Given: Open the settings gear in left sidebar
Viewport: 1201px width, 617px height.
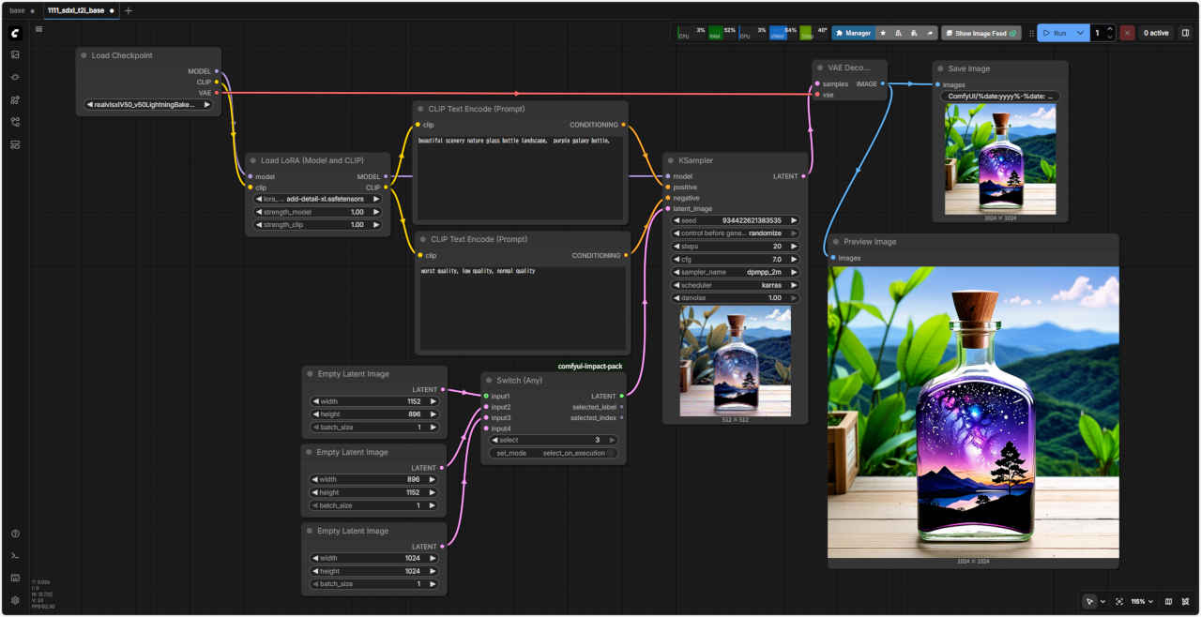Looking at the screenshot, I should point(15,600).
